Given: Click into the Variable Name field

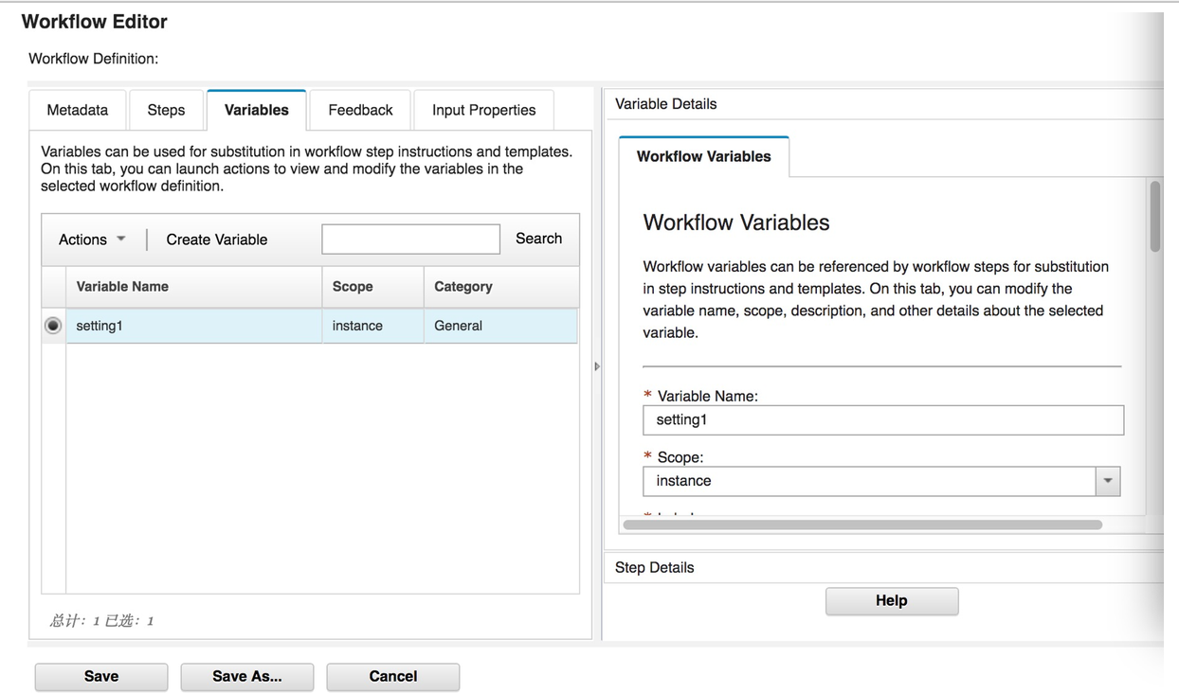Looking at the screenshot, I should pyautogui.click(x=883, y=419).
